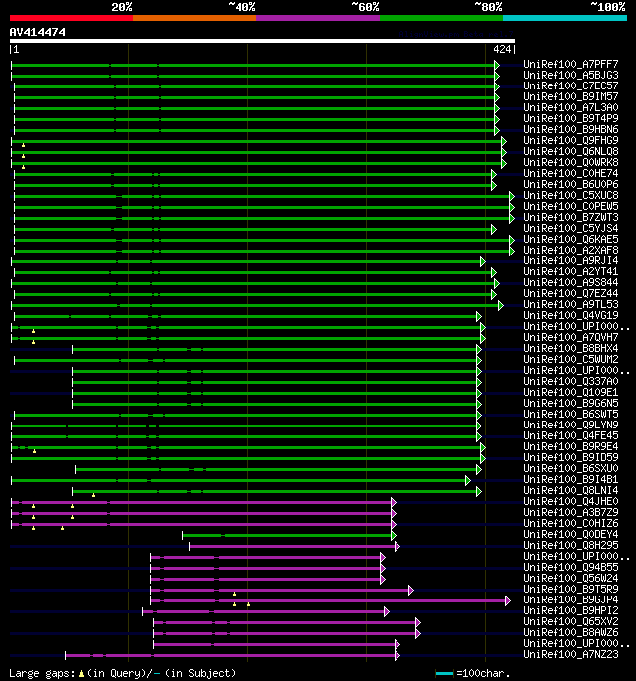Click UniRef100_Q65XV2 label
The height and width of the screenshot is (681, 636).
click(x=570, y=622)
